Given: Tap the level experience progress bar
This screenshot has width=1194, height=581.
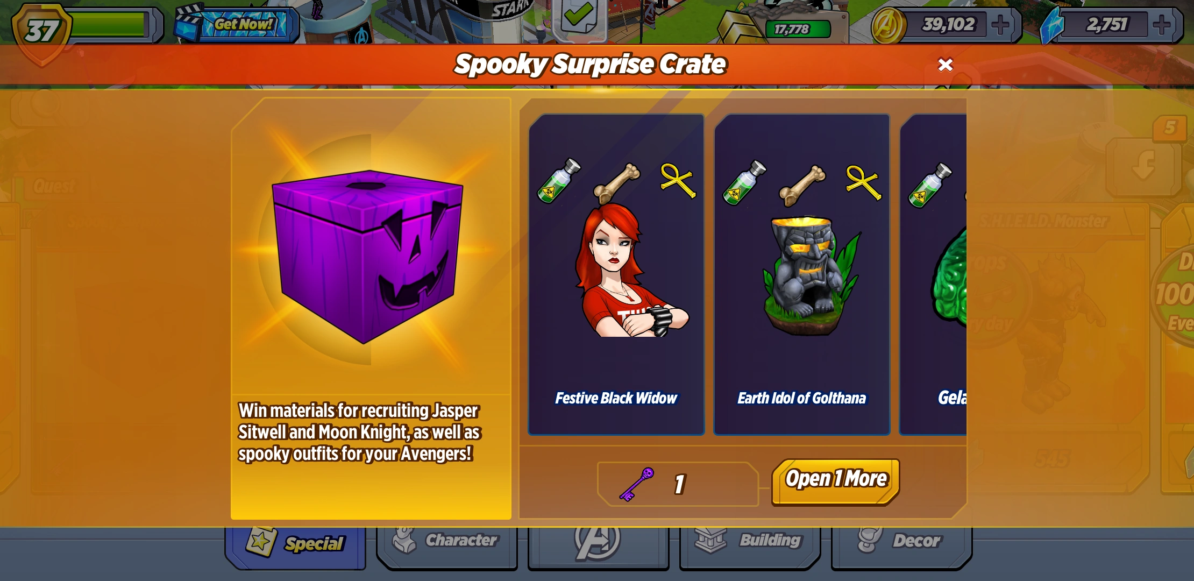Looking at the screenshot, I should pyautogui.click(x=110, y=25).
